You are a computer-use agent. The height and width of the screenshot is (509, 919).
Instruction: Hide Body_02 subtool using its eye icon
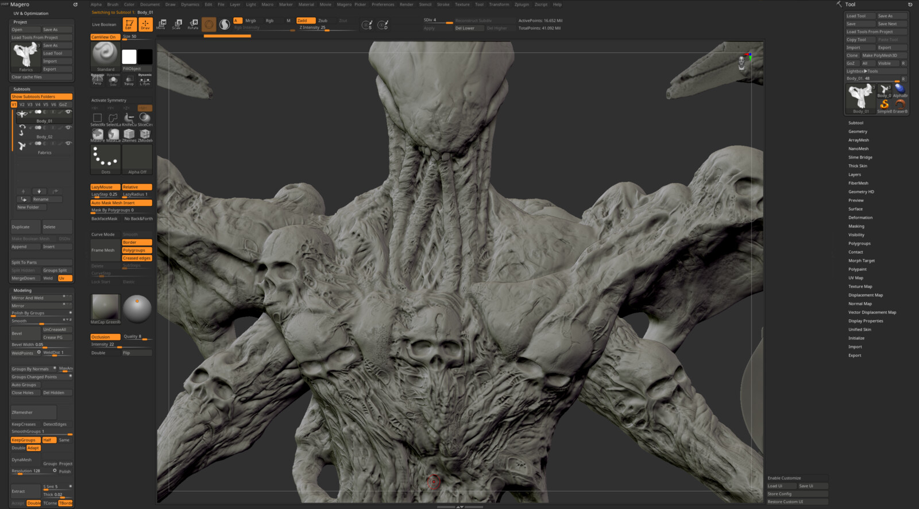[x=68, y=127]
